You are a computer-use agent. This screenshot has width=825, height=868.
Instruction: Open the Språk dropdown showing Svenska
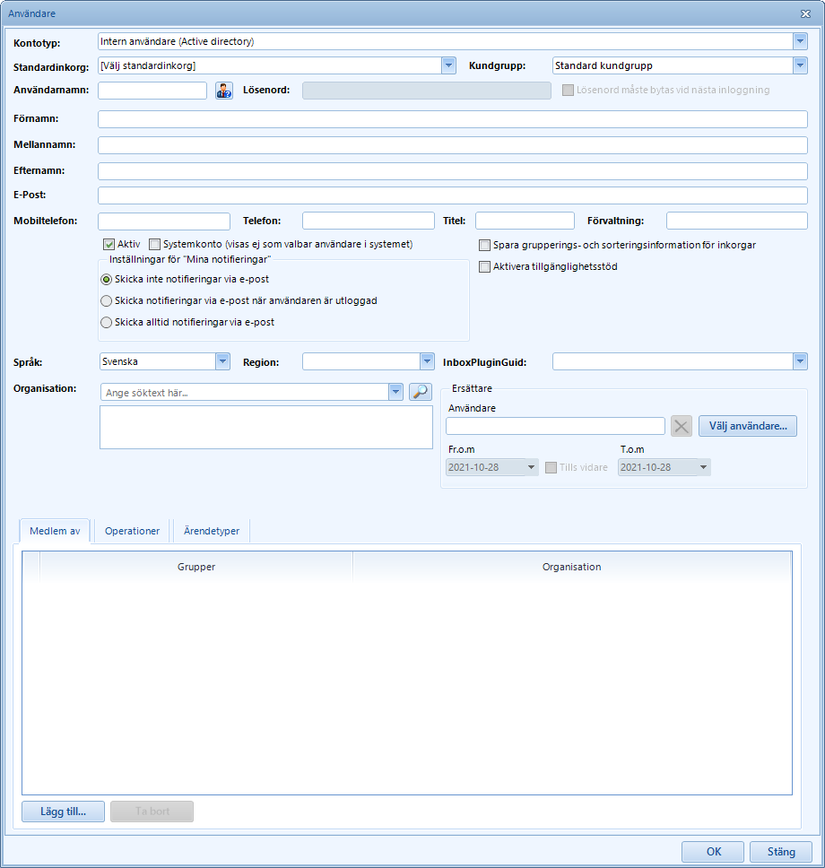pyautogui.click(x=222, y=361)
